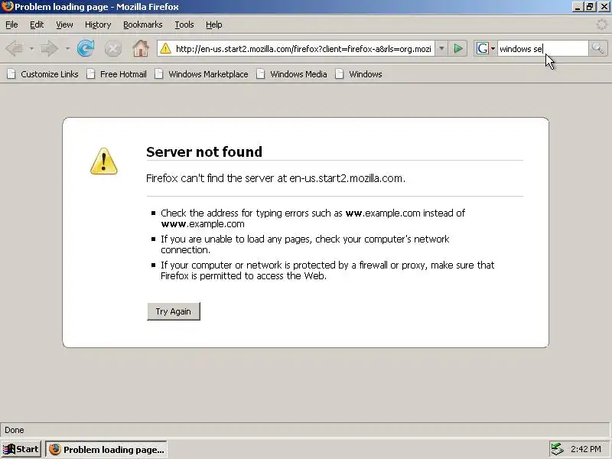The width and height of the screenshot is (612, 459).
Task: Restore down the Firefox window
Action: pos(589,7)
